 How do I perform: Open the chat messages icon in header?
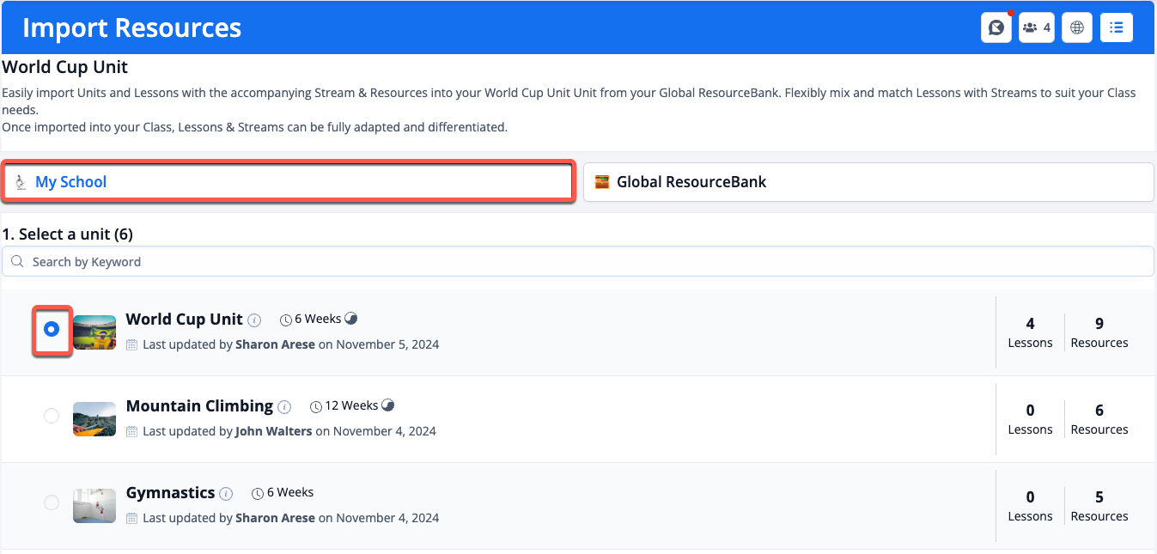pos(996,27)
